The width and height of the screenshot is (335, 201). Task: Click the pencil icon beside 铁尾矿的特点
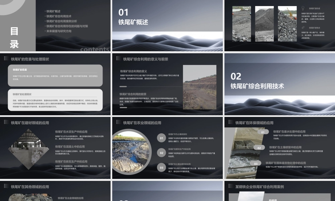point(303,27)
